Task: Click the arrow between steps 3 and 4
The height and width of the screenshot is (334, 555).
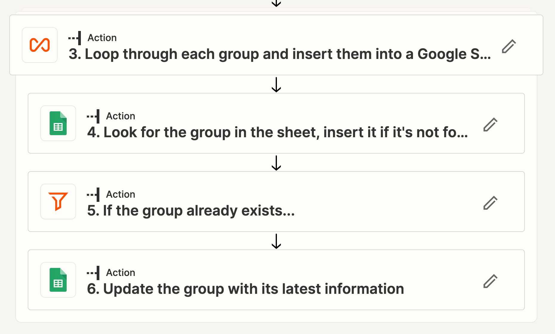Action: (x=276, y=85)
